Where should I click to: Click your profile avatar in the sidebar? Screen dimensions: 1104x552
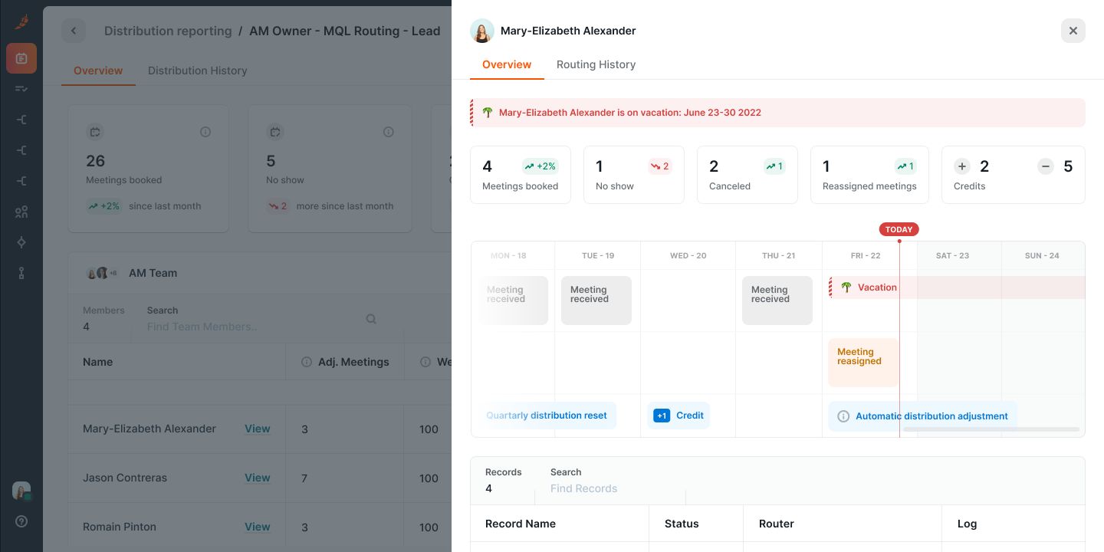point(21,491)
